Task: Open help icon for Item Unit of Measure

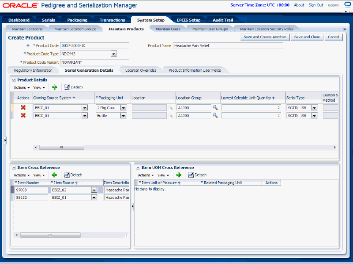Action: (179, 183)
